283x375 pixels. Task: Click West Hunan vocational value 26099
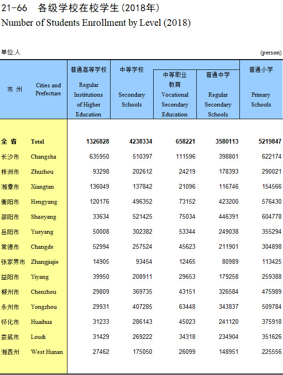click(x=187, y=352)
